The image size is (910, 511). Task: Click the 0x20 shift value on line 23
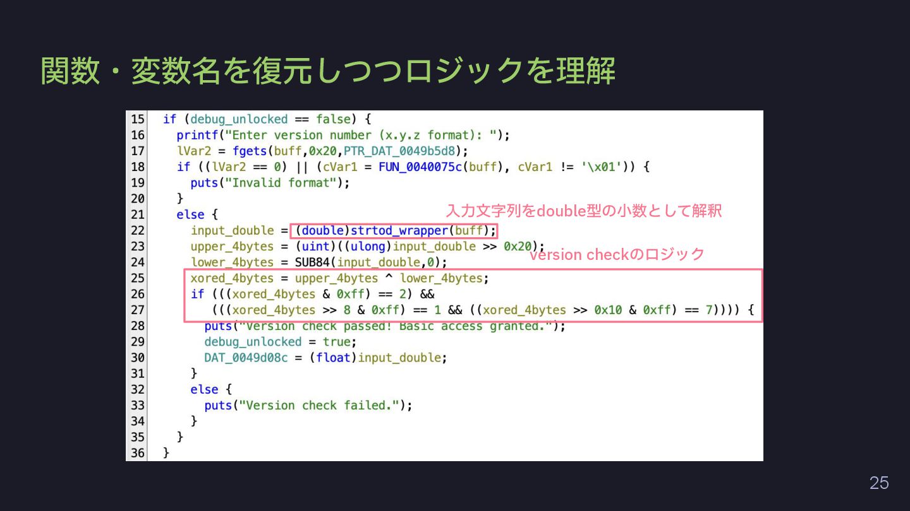[x=518, y=246]
